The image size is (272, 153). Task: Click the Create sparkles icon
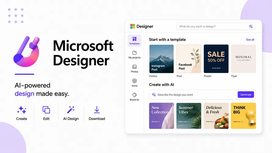22,110
